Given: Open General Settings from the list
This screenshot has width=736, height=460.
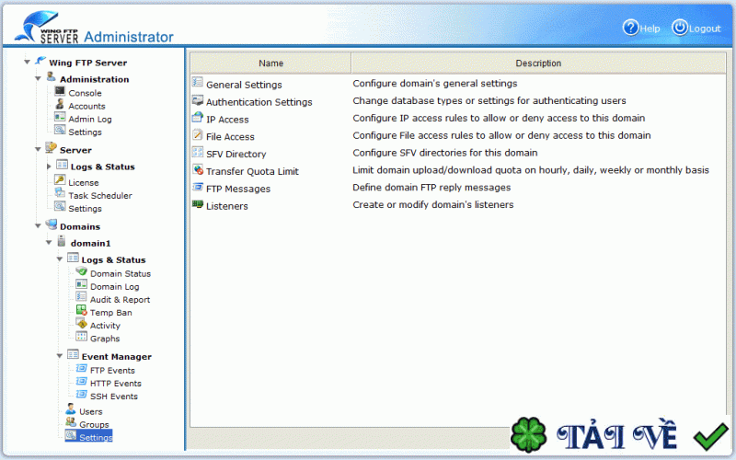Looking at the screenshot, I should (244, 85).
